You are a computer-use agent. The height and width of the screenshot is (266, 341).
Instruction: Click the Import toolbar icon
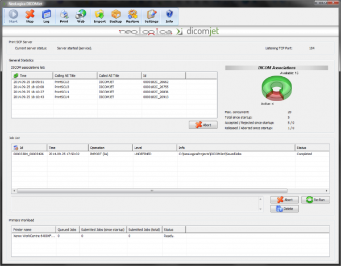99,15
